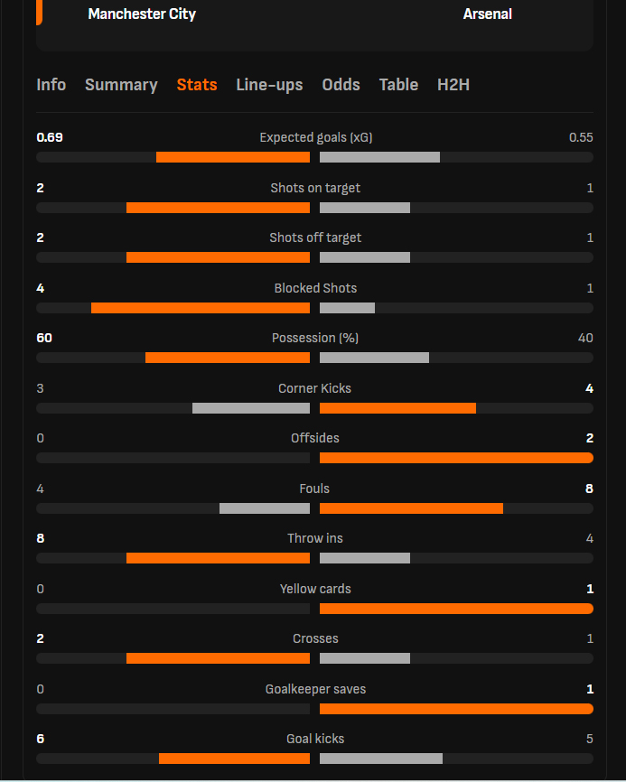
Task: Open the Line-ups tab
Action: pyautogui.click(x=269, y=85)
